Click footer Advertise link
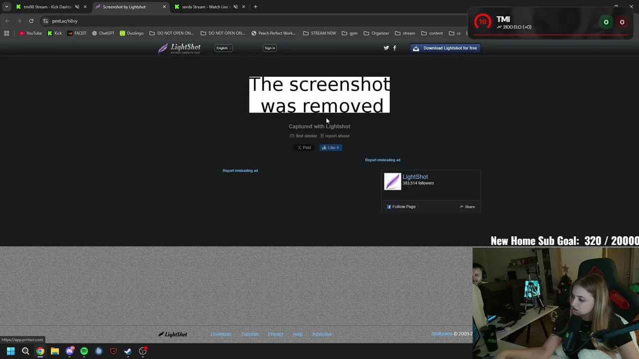The image size is (639, 359). (322, 334)
